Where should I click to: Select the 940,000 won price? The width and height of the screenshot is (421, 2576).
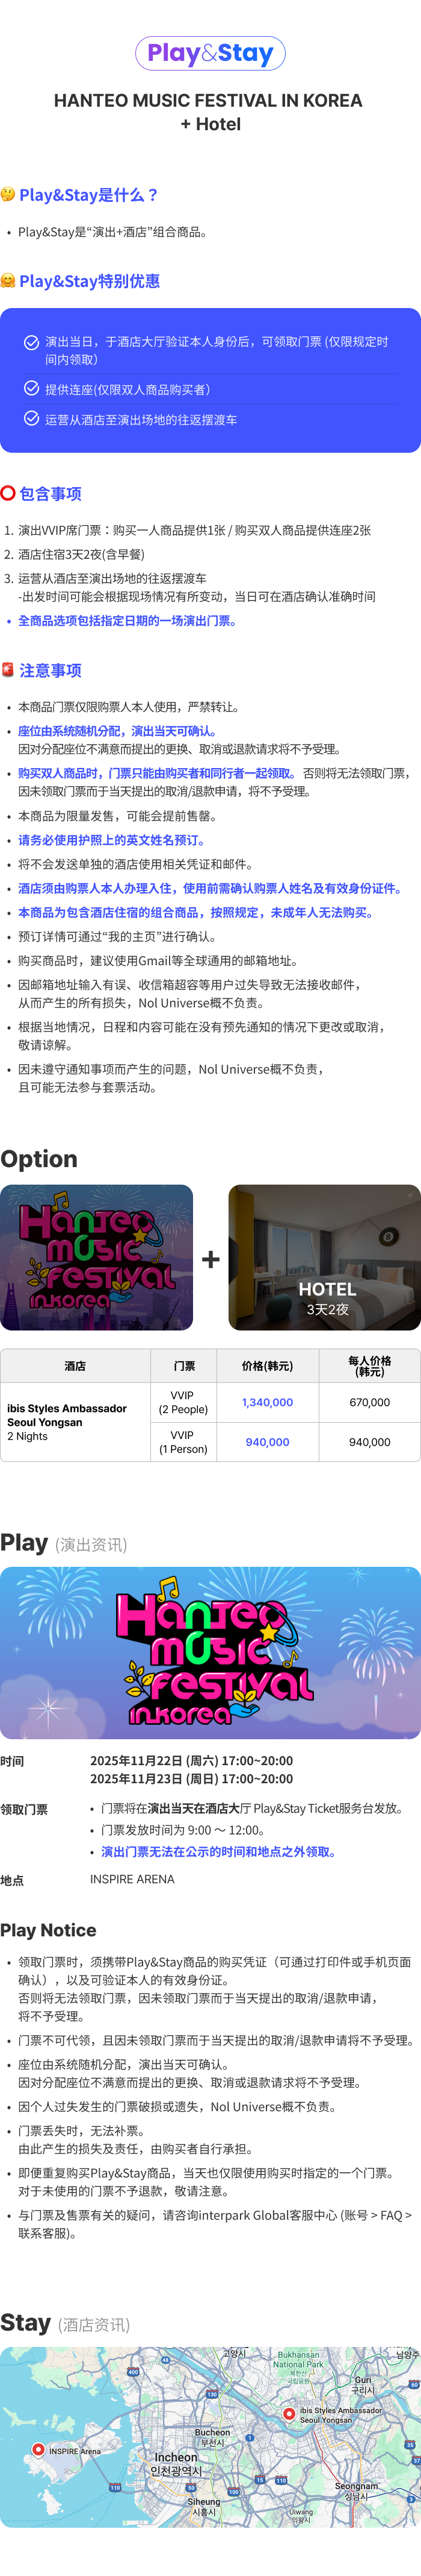pyautogui.click(x=268, y=1442)
